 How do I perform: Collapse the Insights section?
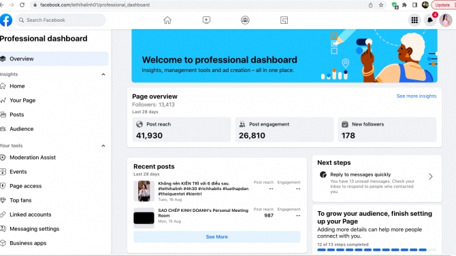pyautogui.click(x=103, y=75)
